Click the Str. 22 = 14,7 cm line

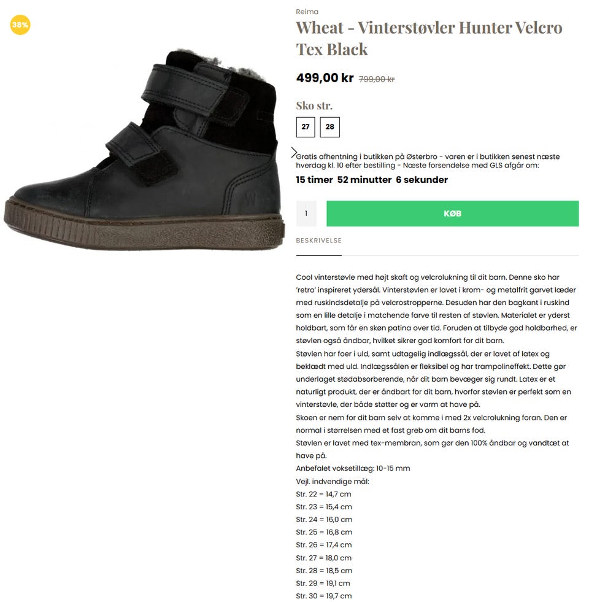click(x=323, y=494)
